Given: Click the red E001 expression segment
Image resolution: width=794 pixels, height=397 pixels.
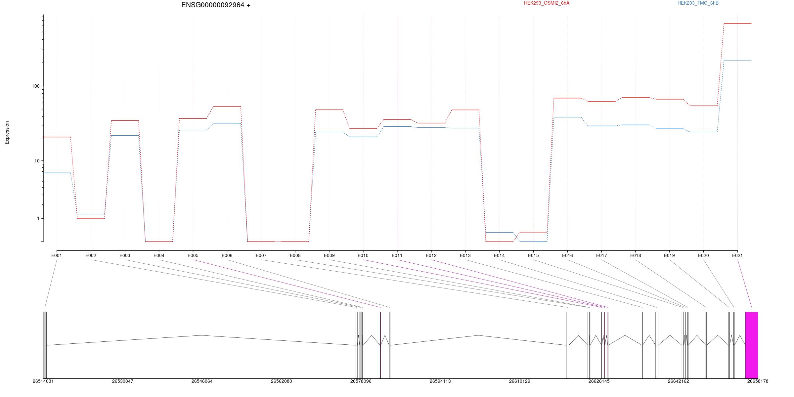Looking at the screenshot, I should (57, 137).
